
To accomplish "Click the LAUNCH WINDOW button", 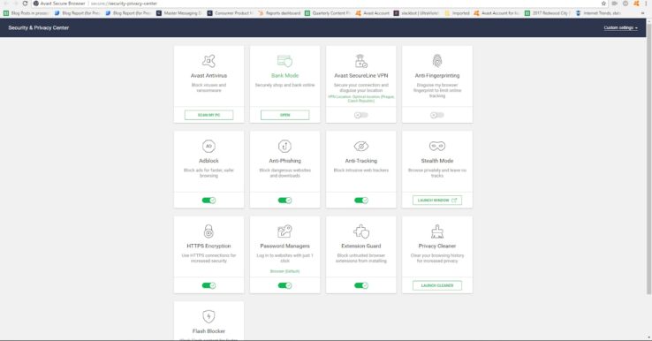I will (x=437, y=201).
